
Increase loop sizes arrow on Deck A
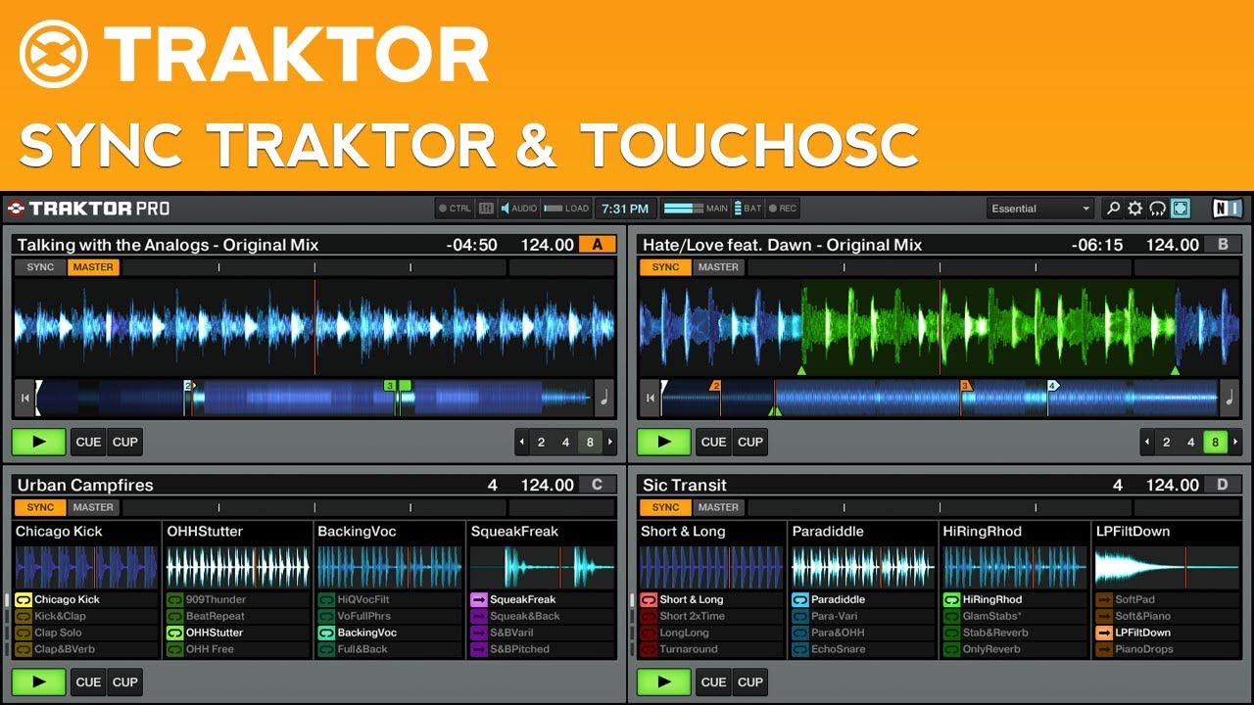point(610,443)
